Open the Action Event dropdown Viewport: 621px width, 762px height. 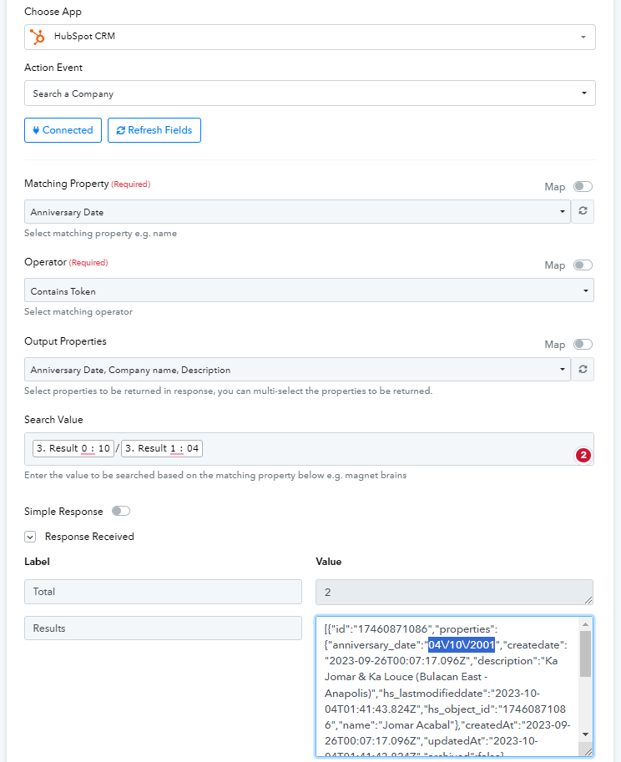coord(310,93)
